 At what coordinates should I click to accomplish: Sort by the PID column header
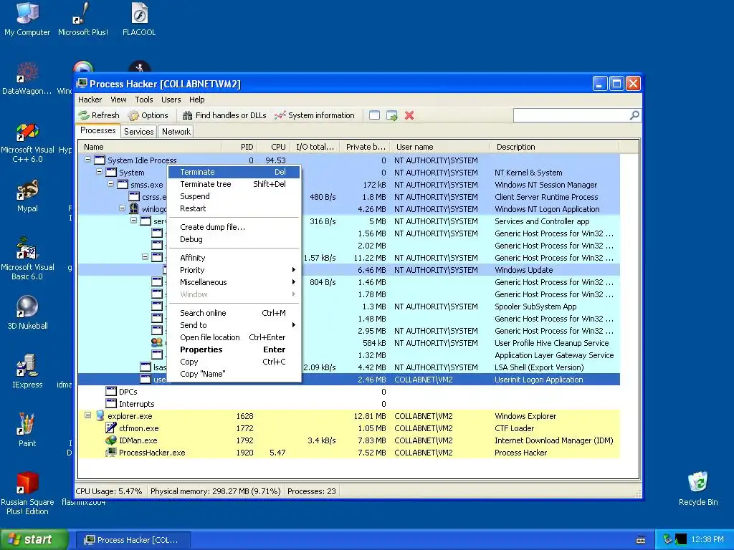(239, 147)
